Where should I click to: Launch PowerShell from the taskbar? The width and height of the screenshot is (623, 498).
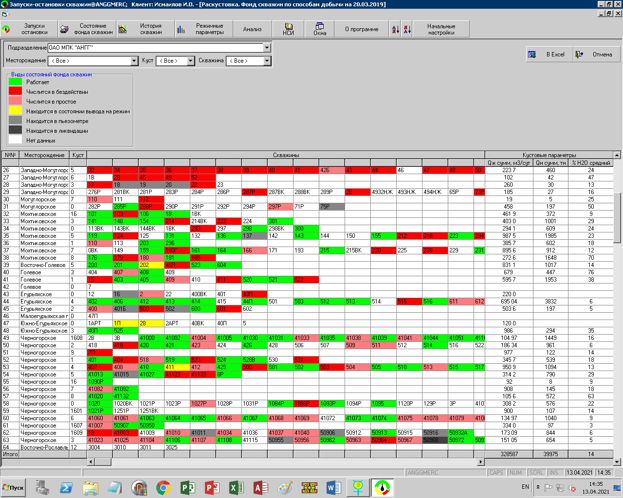66,488
